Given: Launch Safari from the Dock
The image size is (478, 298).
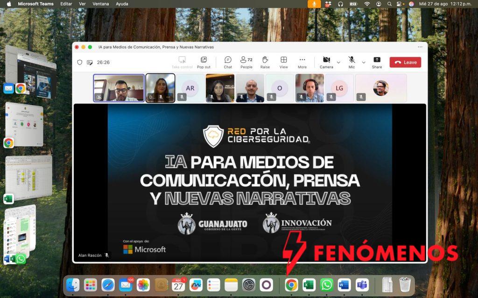Looking at the screenshot, I should pyautogui.click(x=108, y=285).
